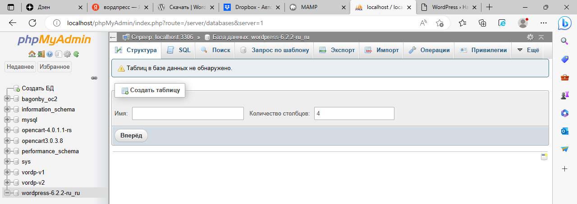Expand the opencart3.0.3.8 database node
The width and height of the screenshot is (577, 204).
pyautogui.click(x=7, y=141)
